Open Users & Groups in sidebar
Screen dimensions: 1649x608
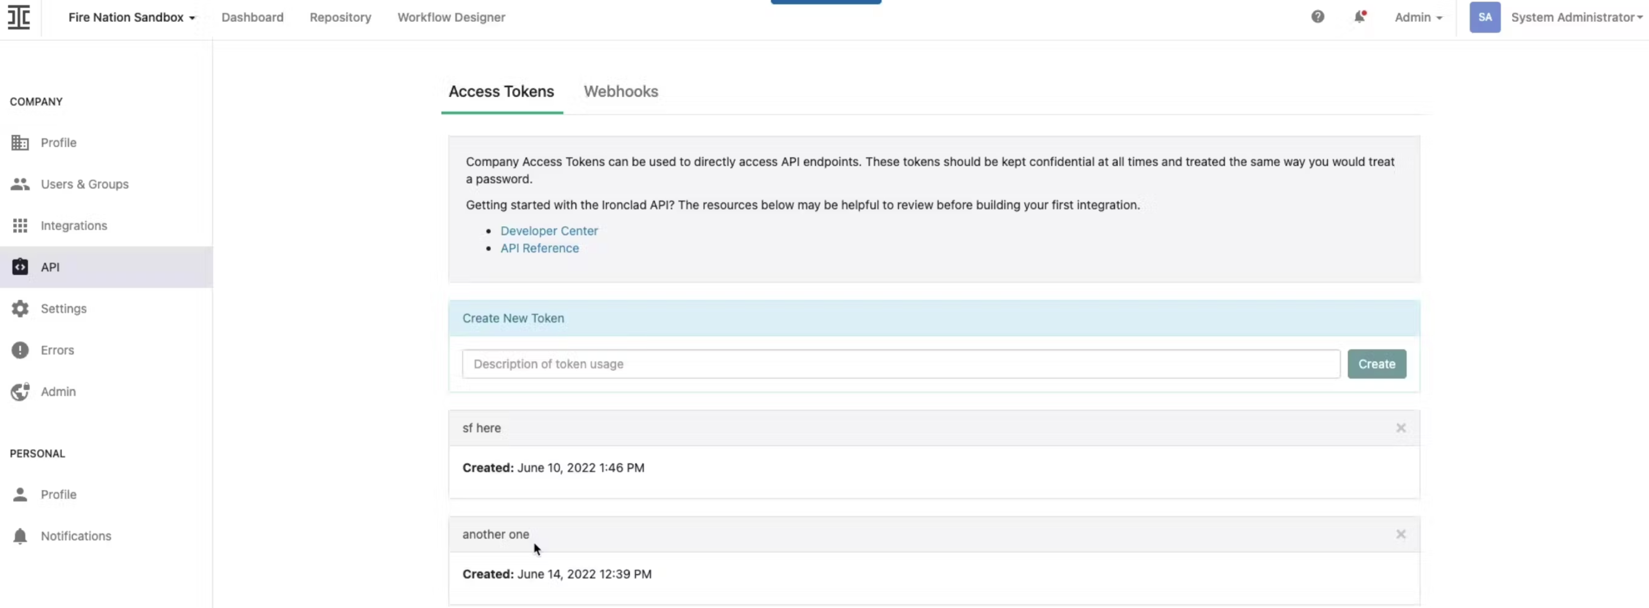[84, 184]
